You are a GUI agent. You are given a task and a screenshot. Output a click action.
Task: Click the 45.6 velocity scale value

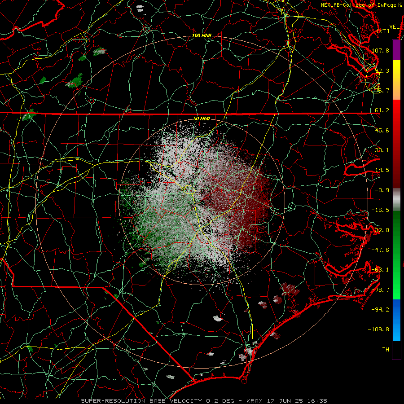[x=382, y=130]
